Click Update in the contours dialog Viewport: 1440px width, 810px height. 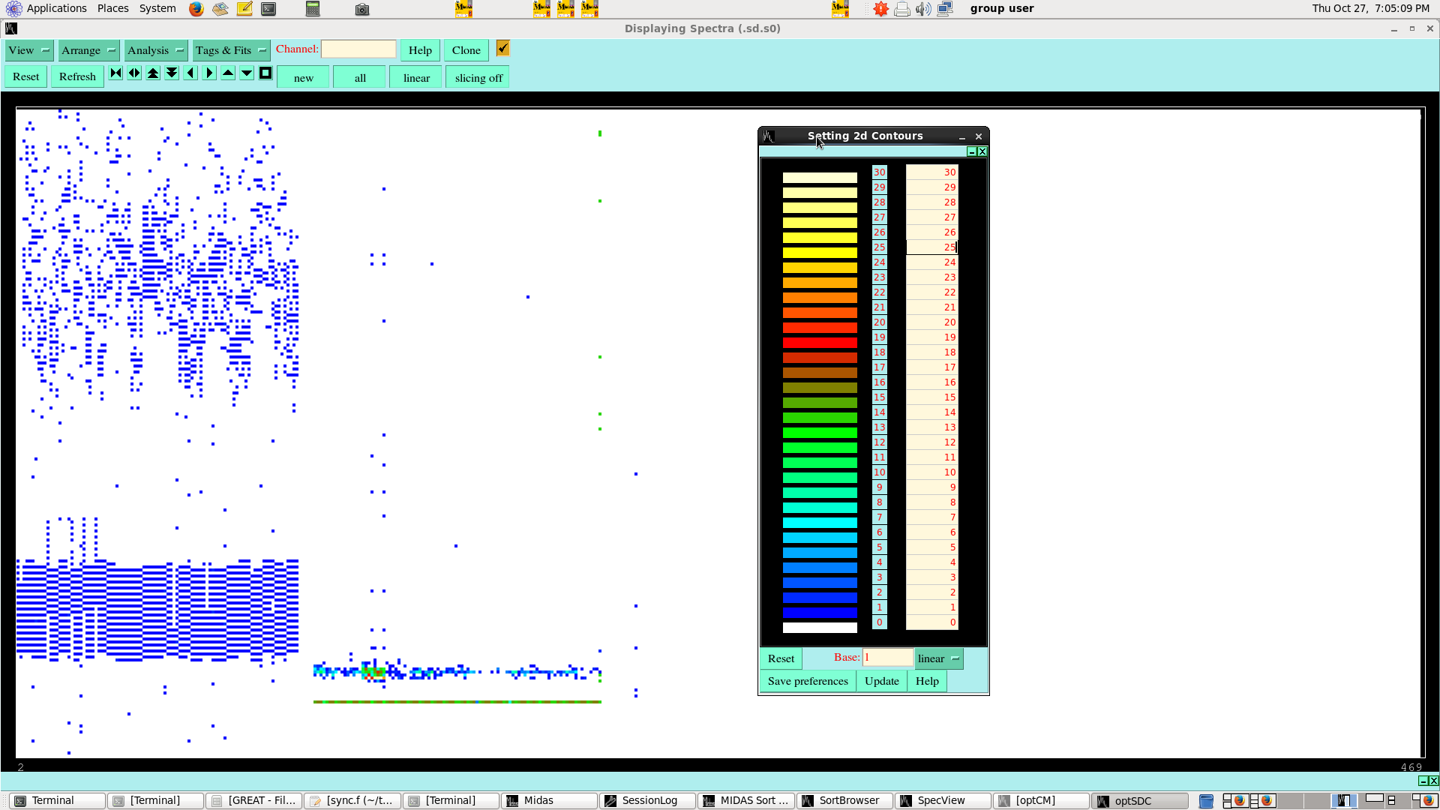tap(881, 681)
